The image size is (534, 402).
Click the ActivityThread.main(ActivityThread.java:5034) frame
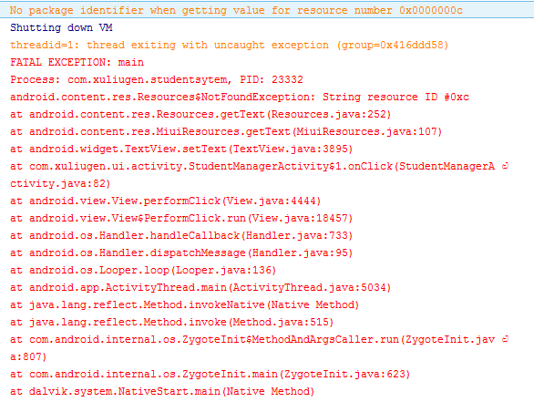(200, 287)
